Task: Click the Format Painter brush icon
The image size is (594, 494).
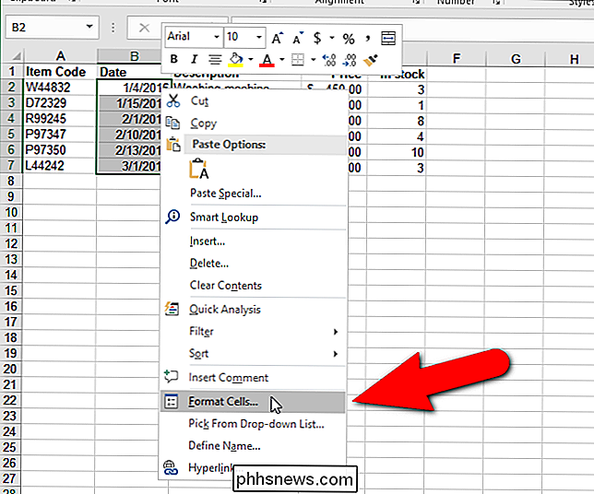Action: tap(371, 61)
